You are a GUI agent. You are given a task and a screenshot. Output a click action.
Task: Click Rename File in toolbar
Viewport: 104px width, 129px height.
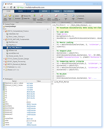[x=26, y=16]
